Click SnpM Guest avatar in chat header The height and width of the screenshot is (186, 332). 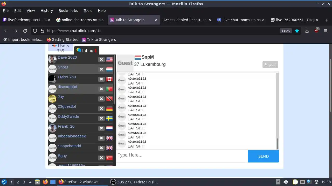tap(125, 63)
